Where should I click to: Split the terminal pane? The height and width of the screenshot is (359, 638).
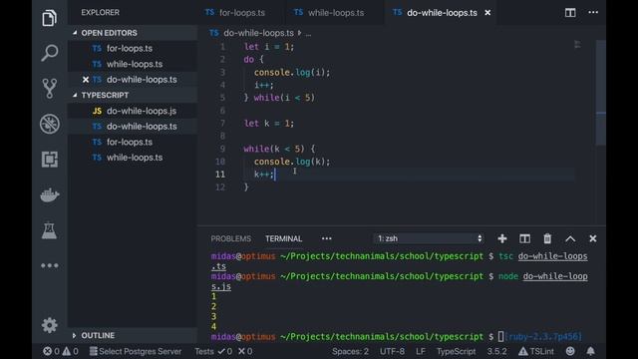[525, 238]
